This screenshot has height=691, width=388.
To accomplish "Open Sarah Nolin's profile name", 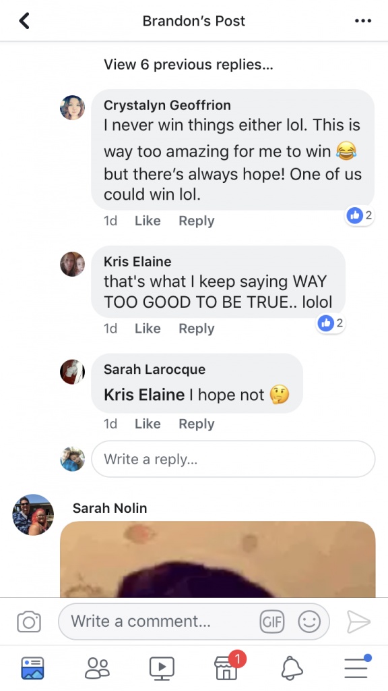I will [110, 508].
